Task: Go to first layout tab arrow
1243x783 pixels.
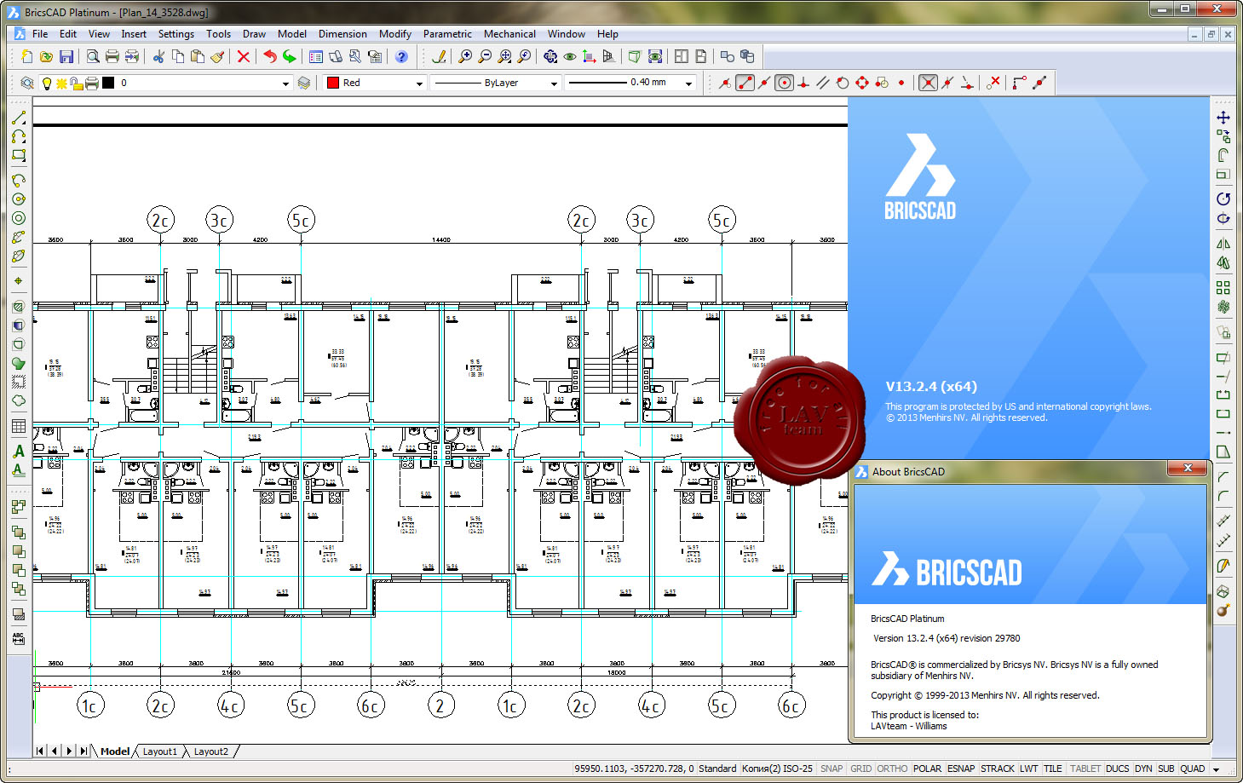Action: click(x=40, y=751)
